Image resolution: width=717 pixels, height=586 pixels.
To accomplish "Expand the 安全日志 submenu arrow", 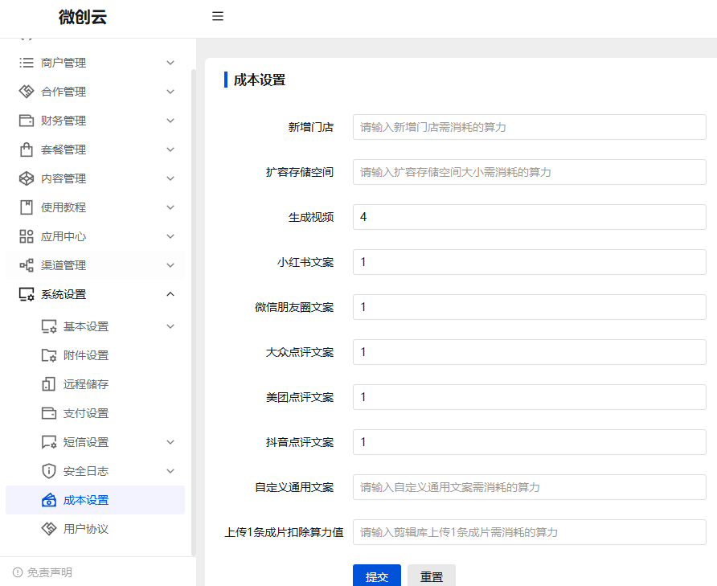I will [170, 471].
